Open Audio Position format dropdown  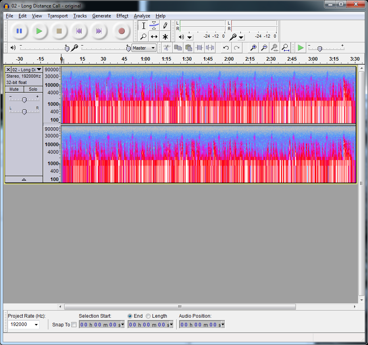tap(223, 324)
